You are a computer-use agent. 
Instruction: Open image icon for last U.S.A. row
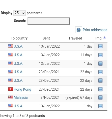click(x=100, y=106)
